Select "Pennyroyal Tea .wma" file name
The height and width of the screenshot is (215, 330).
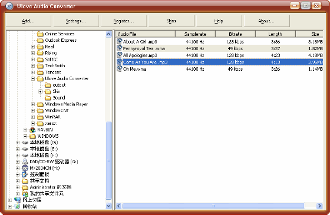pyautogui.click(x=144, y=48)
